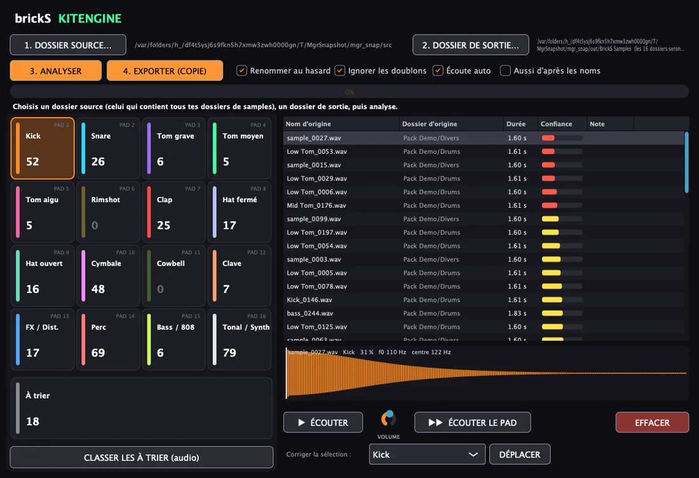Click 1. DOSSIER SOURCE button
This screenshot has width=699, height=478.
point(68,45)
